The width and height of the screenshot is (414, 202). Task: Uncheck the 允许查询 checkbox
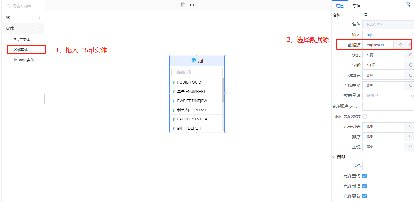pyautogui.click(x=364, y=176)
